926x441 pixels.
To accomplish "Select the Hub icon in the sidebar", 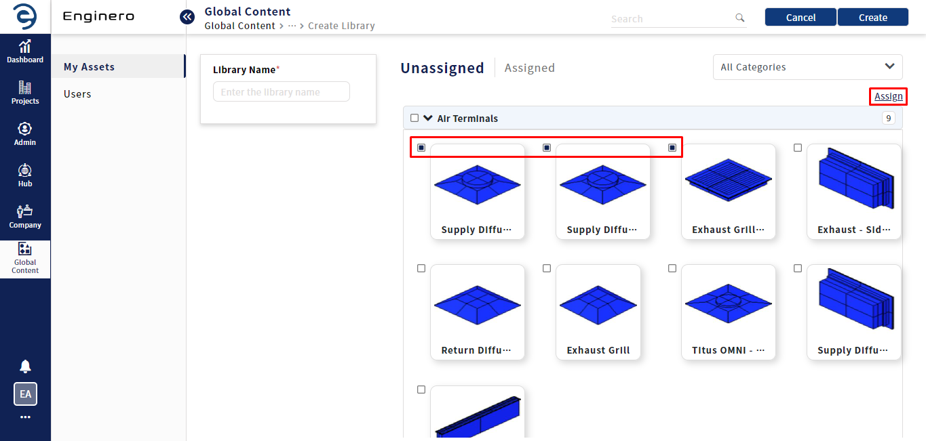I will coord(25,175).
